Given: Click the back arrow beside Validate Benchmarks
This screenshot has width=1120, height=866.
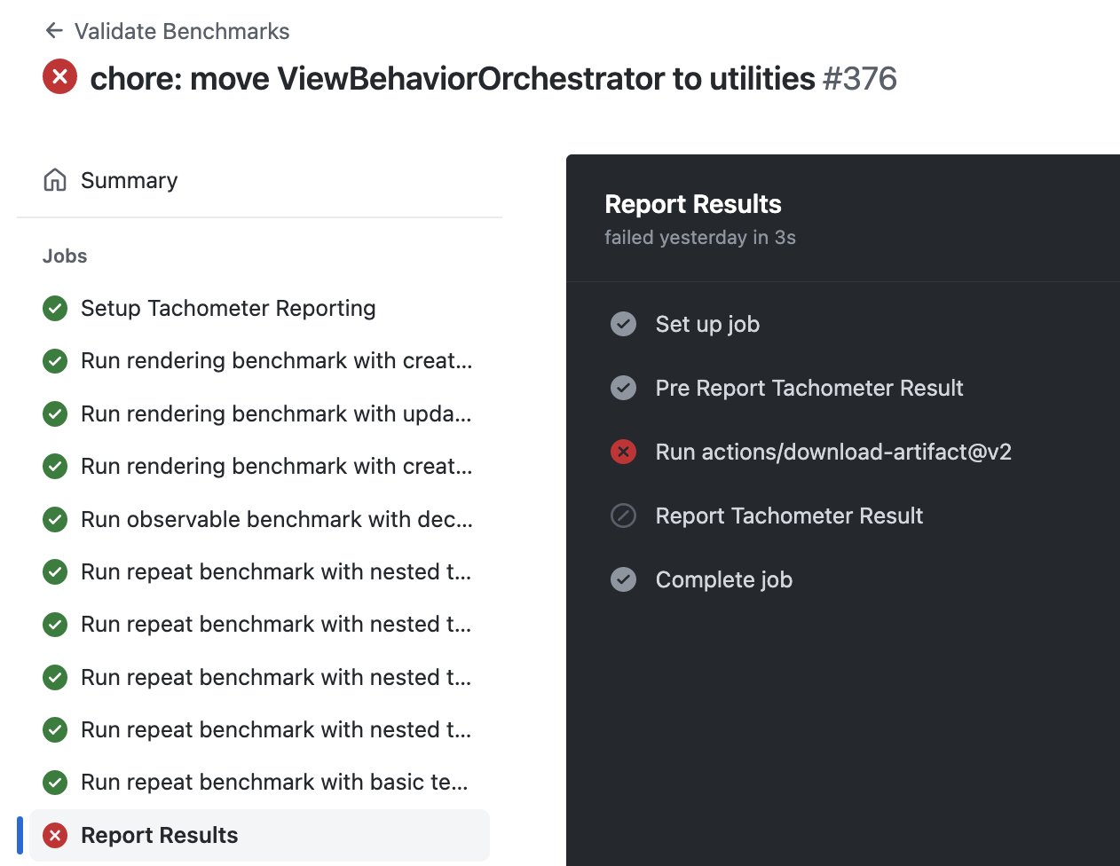Looking at the screenshot, I should [x=53, y=30].
